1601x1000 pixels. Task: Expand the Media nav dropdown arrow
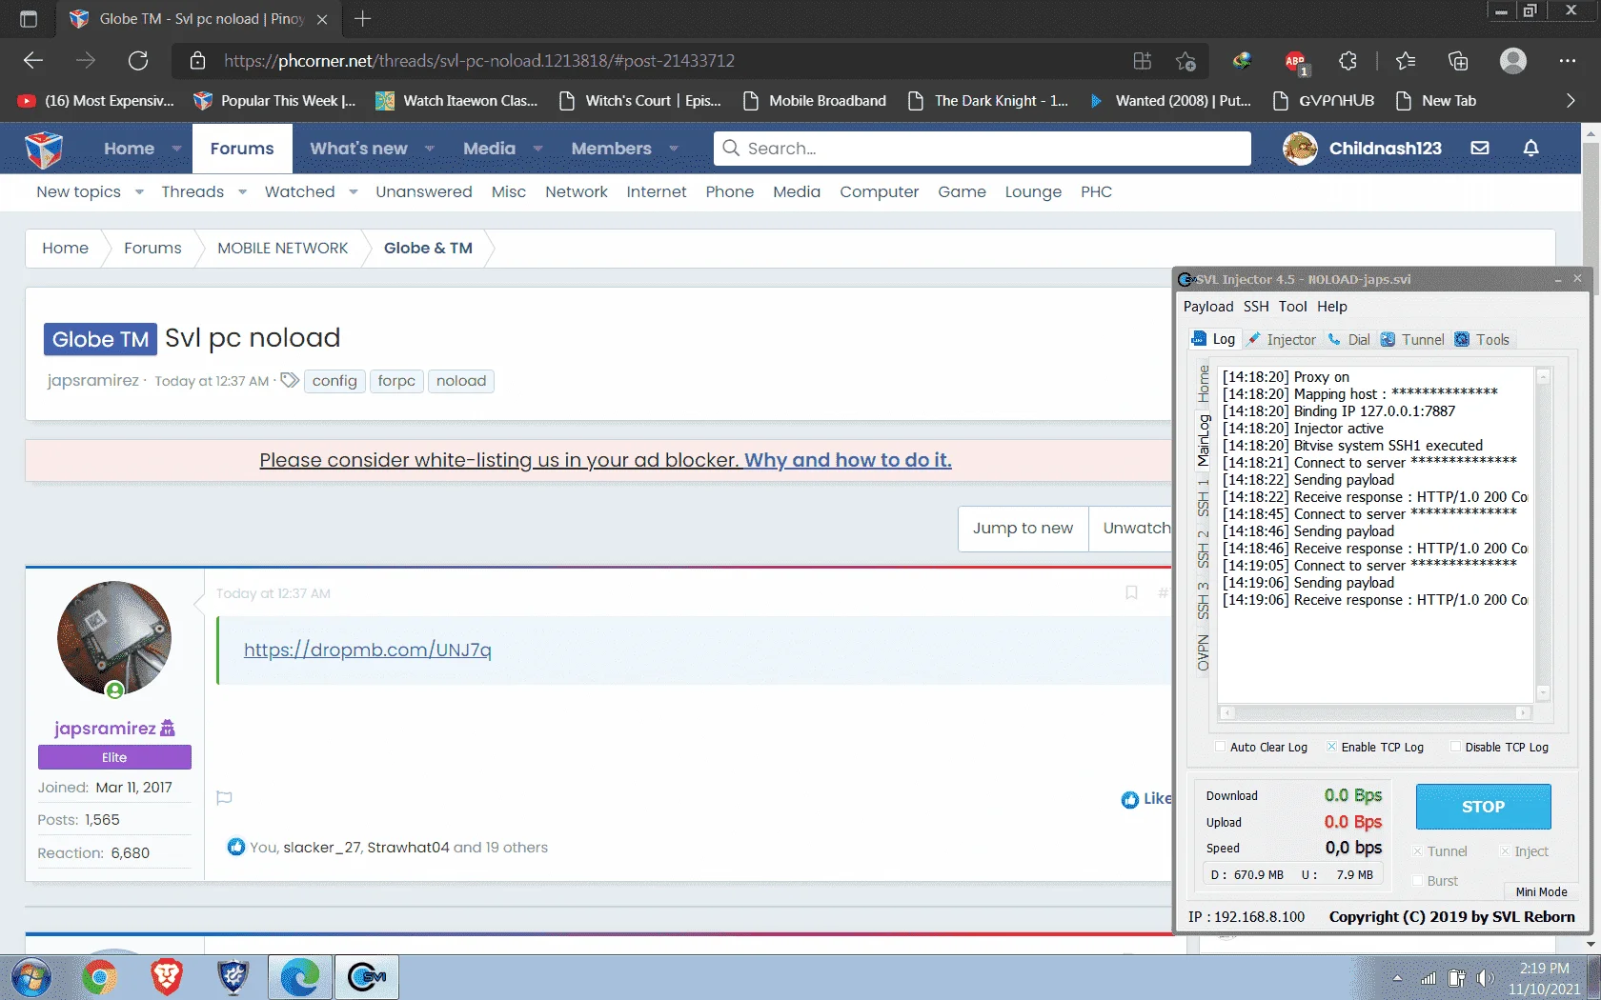click(x=537, y=149)
